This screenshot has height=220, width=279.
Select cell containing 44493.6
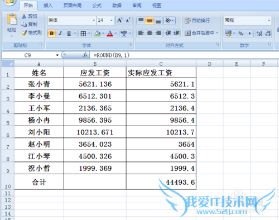tap(161, 182)
